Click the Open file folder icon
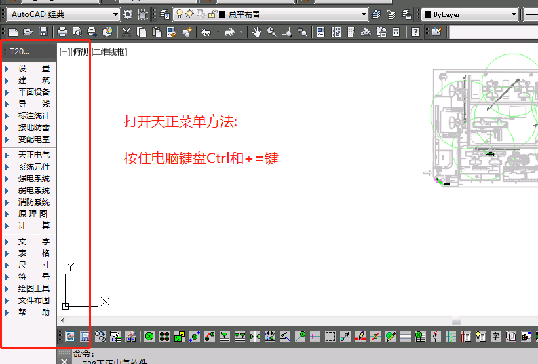This screenshot has width=538, height=364. coord(28,32)
